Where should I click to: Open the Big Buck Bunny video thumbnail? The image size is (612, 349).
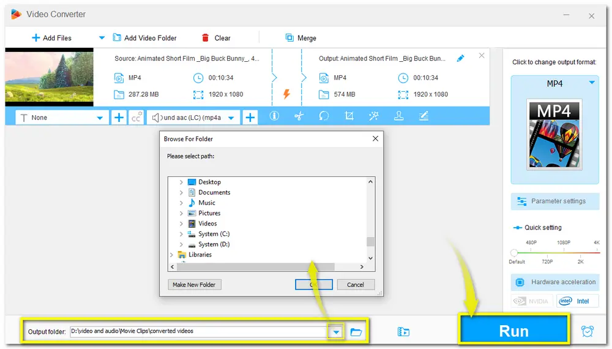[49, 77]
